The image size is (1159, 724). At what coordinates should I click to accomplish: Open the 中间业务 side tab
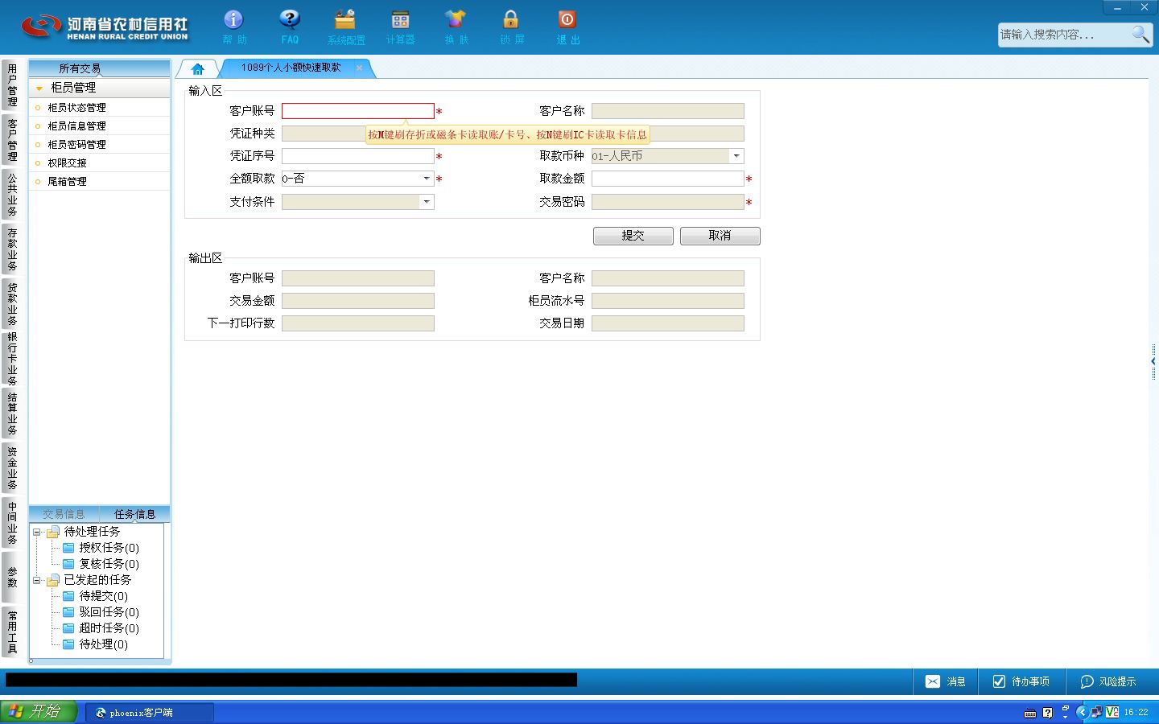11,523
